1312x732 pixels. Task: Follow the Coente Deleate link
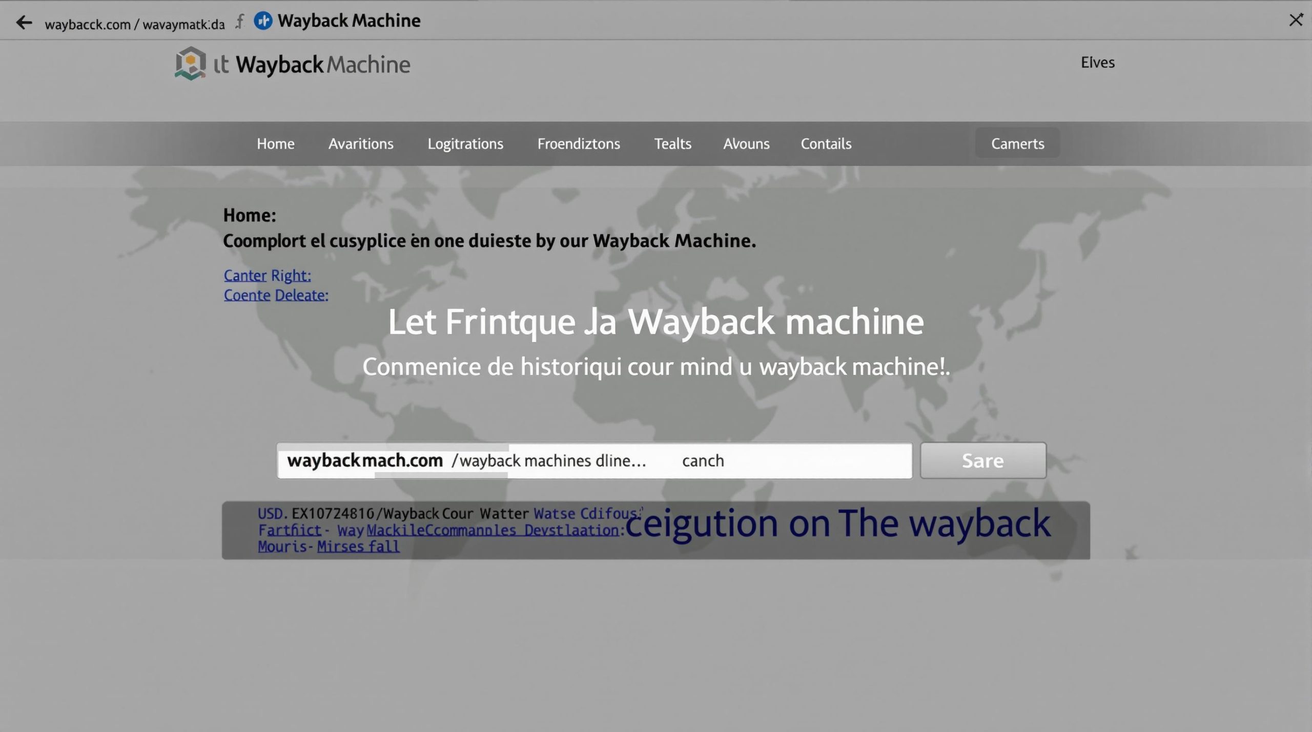tap(276, 296)
